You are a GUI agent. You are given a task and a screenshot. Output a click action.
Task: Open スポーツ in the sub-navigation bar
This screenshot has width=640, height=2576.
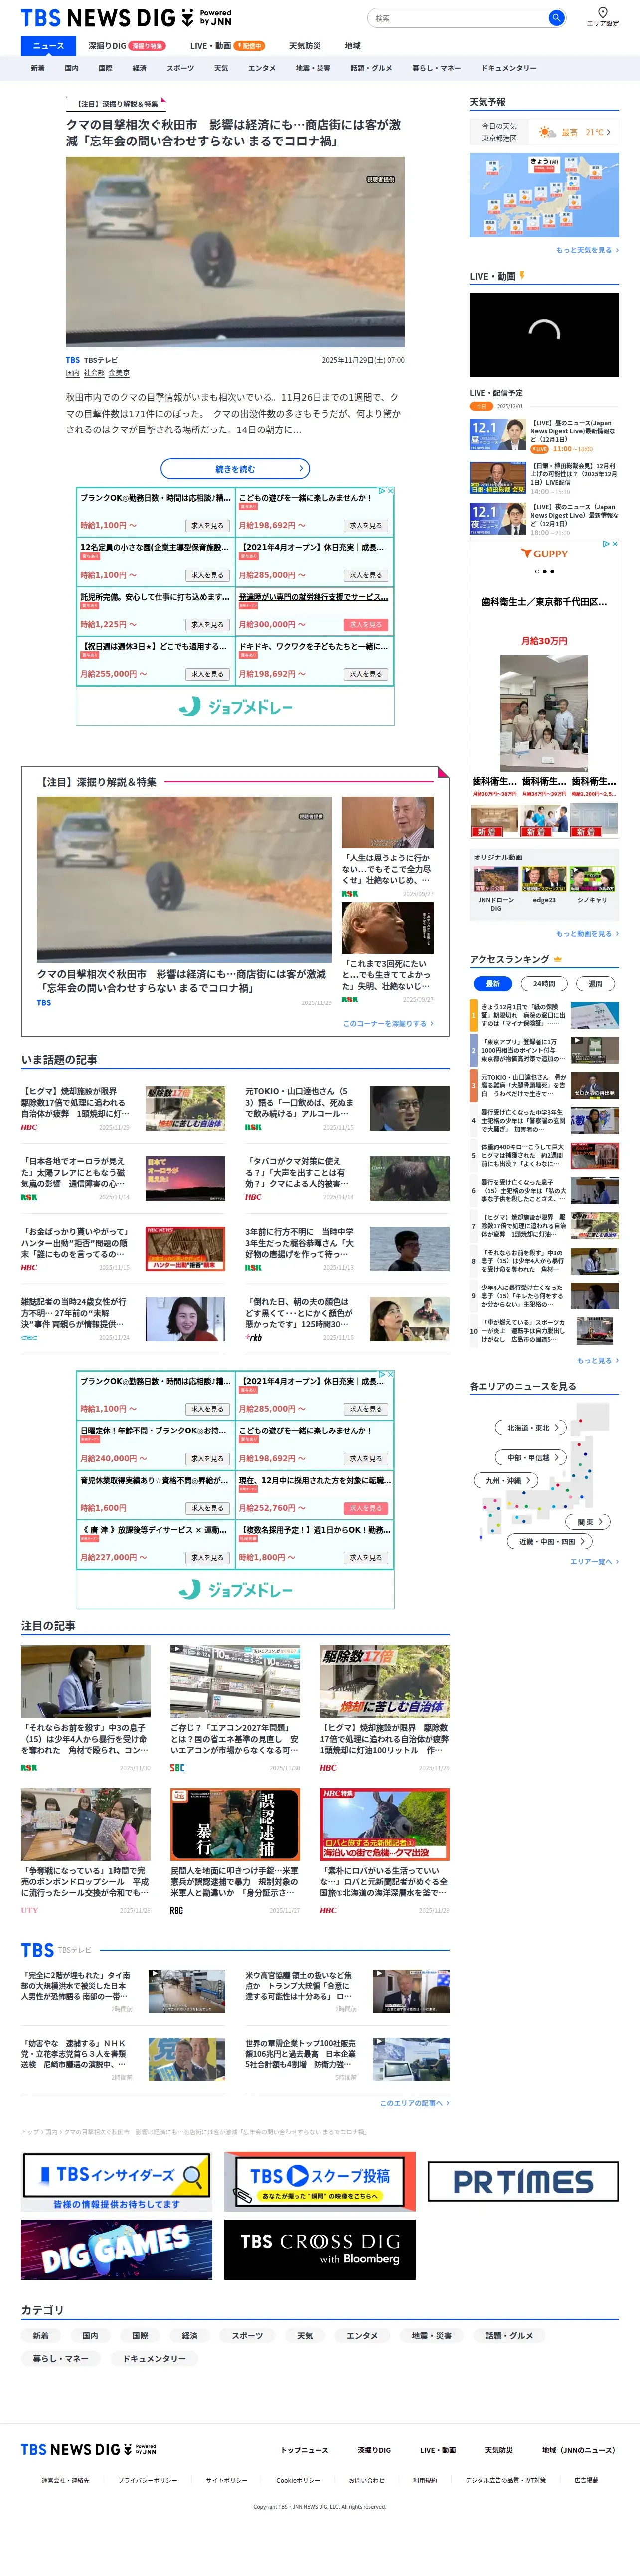pos(180,69)
